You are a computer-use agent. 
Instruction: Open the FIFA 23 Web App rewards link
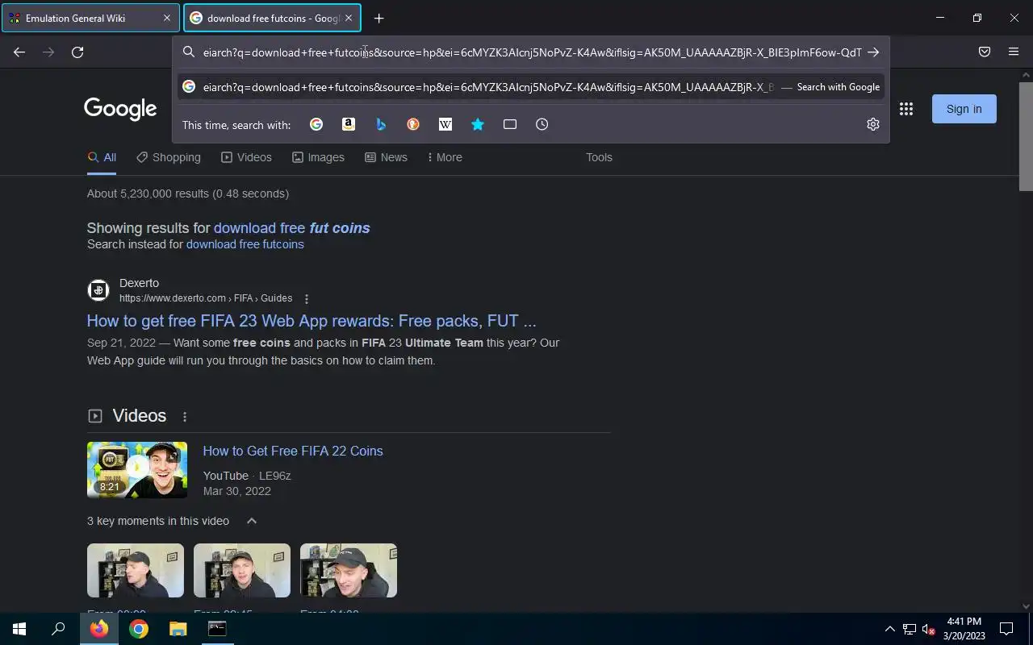[x=312, y=321]
